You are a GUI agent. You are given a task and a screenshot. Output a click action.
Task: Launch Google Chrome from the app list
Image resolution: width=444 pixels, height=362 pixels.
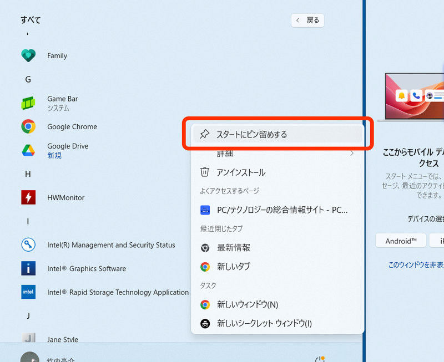(x=72, y=126)
